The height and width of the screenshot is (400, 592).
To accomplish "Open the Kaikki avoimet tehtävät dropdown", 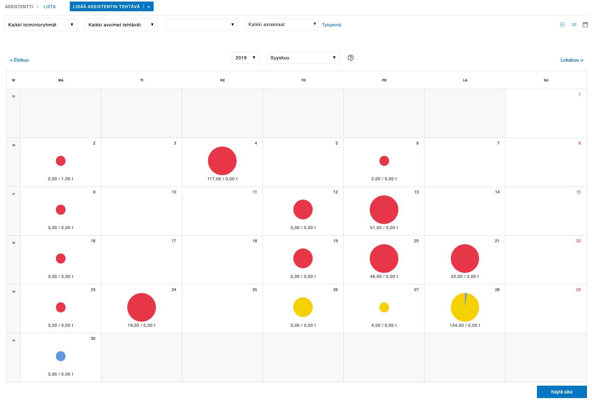I will coord(121,25).
